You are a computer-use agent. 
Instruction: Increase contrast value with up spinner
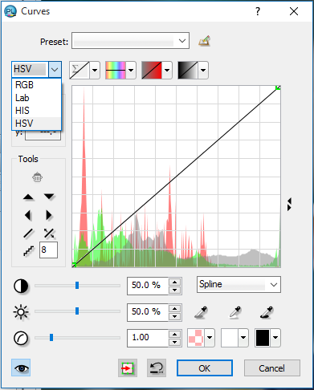[x=175, y=282]
